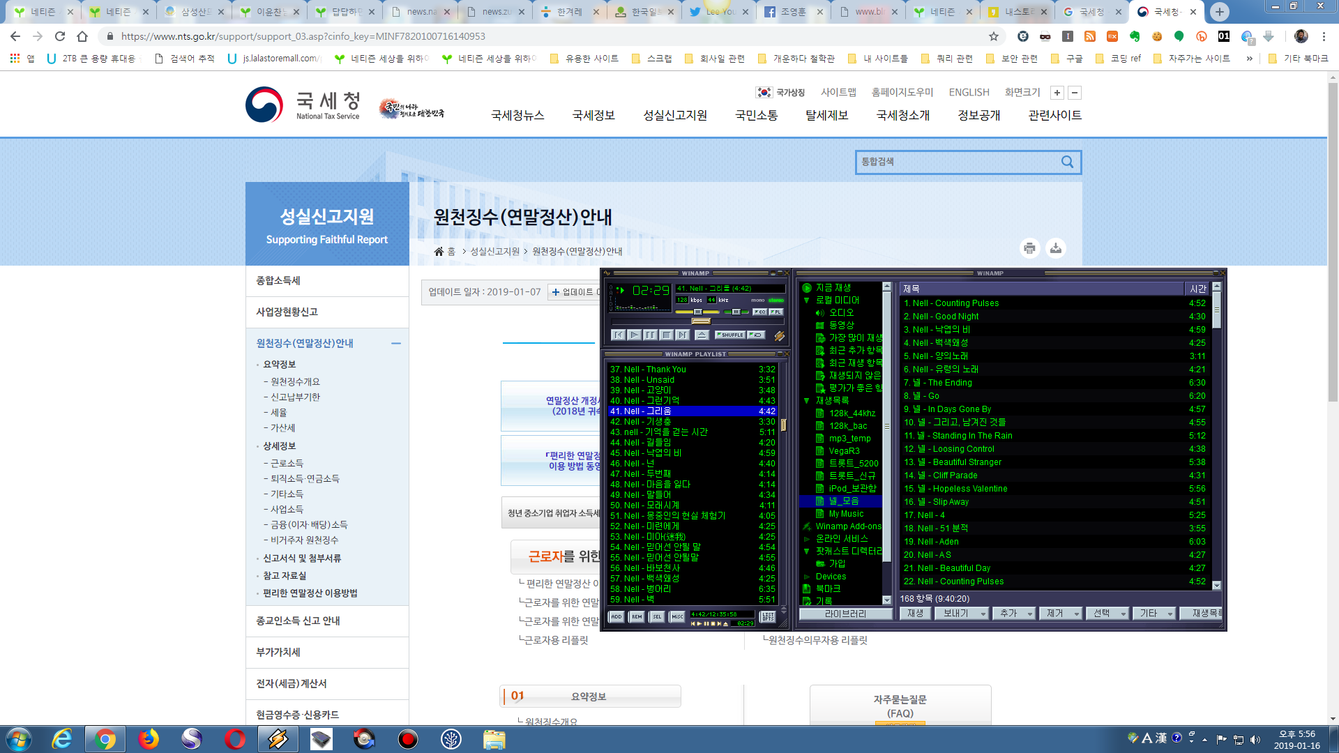Image resolution: width=1339 pixels, height=753 pixels.
Task: Select playlist track 38. Nell - Unsaid
Action: pos(692,380)
